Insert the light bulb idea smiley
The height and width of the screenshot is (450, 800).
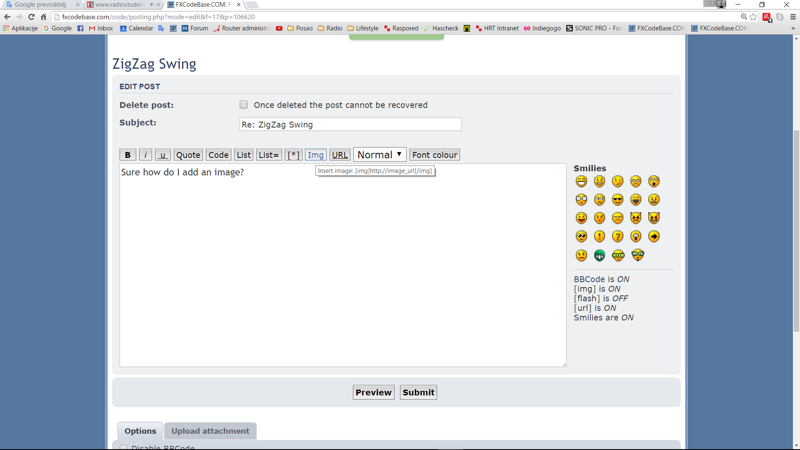click(x=636, y=236)
